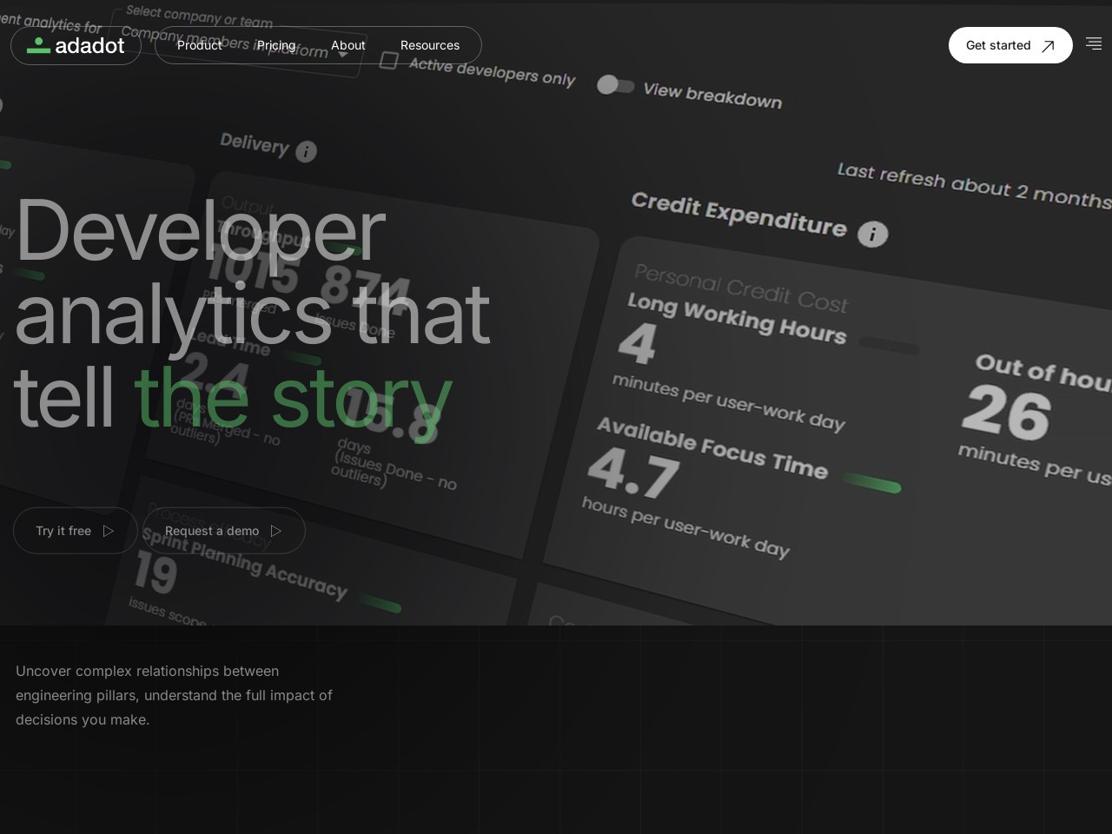
Task: Go to the Pricing page
Action: pyautogui.click(x=276, y=45)
